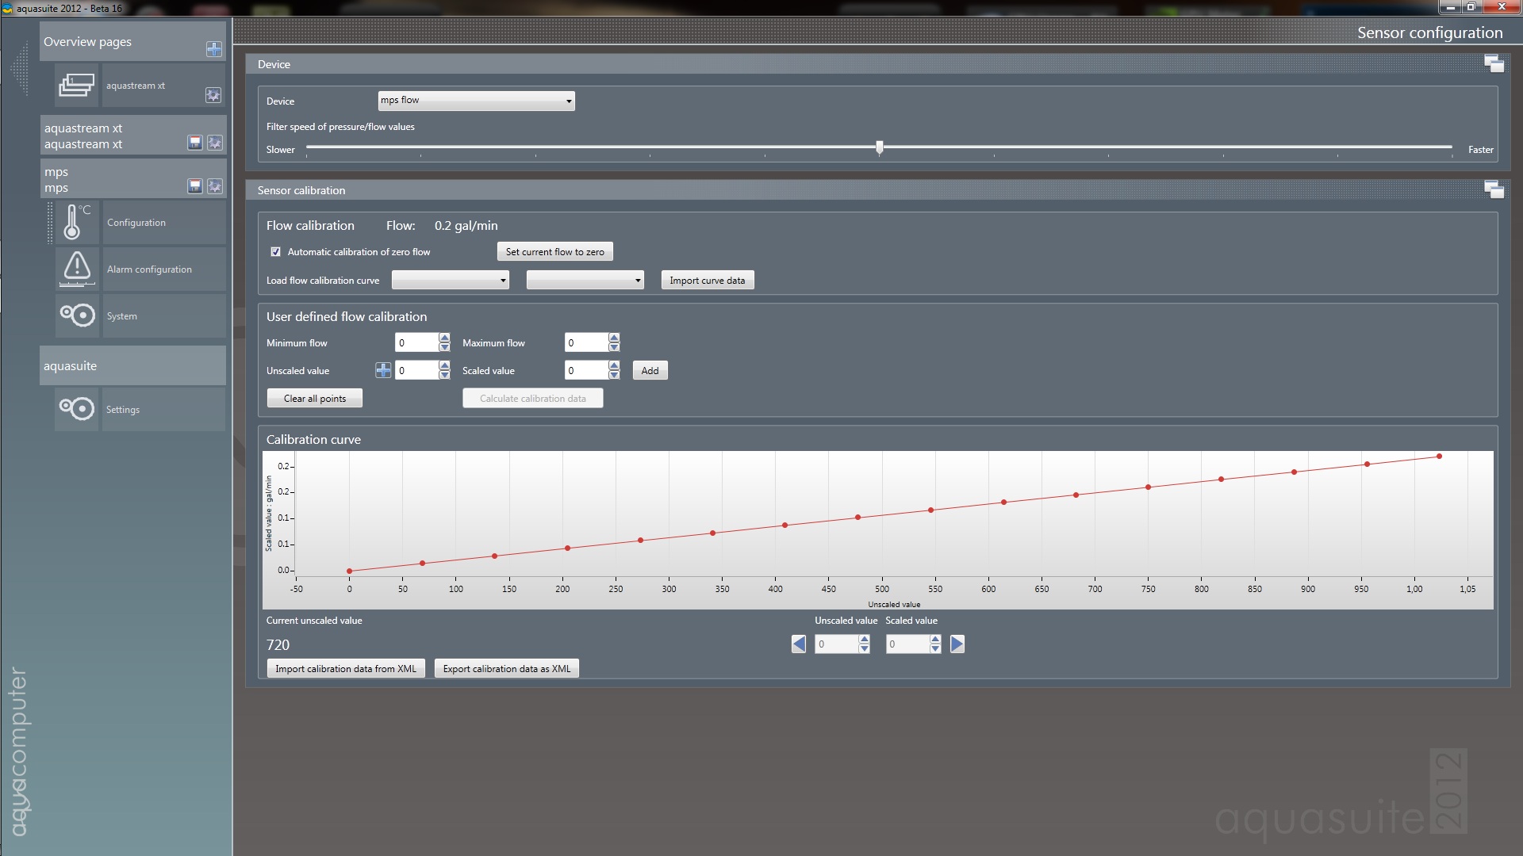Collapse the Device panel with its corner icon
The height and width of the screenshot is (856, 1523).
coord(1494,64)
